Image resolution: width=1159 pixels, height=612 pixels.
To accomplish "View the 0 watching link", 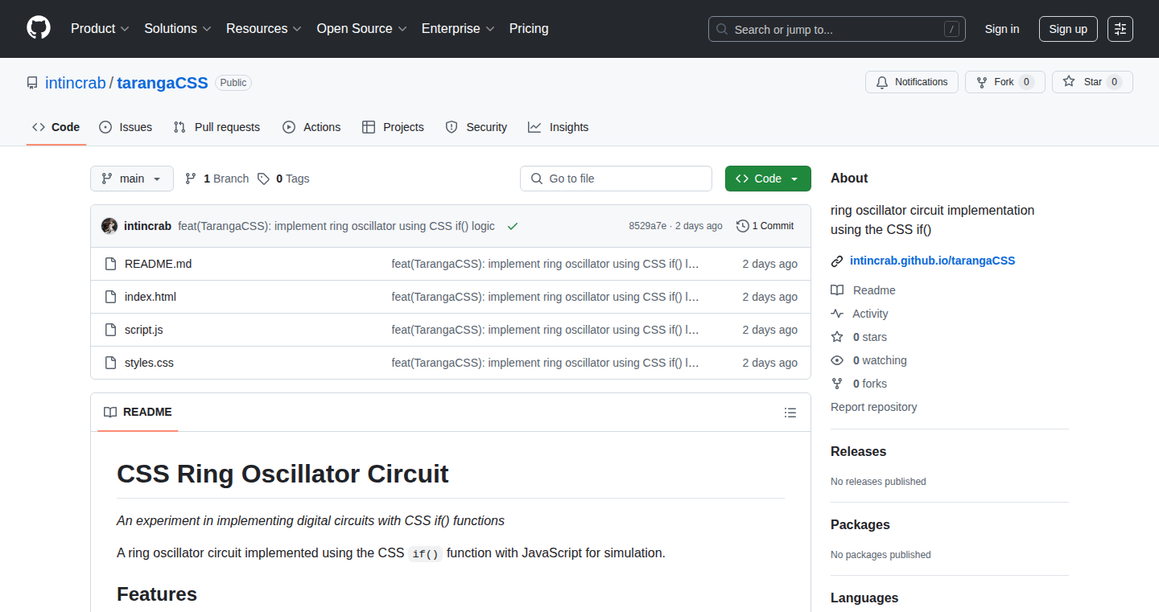I will [x=868, y=360].
